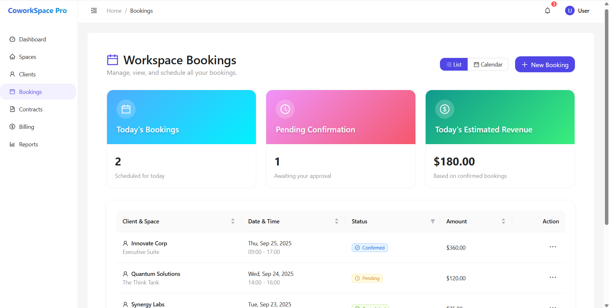Sort by Client & Space column arrows

point(233,221)
